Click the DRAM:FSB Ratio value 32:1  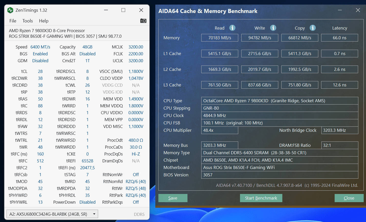pyautogui.click(x=340, y=145)
